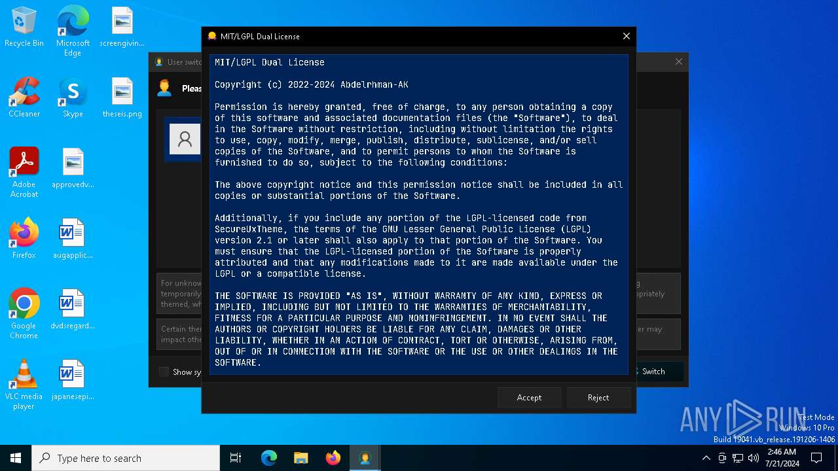Launch Firefox from the taskbar
Image resolution: width=838 pixels, height=471 pixels.
pos(333,458)
